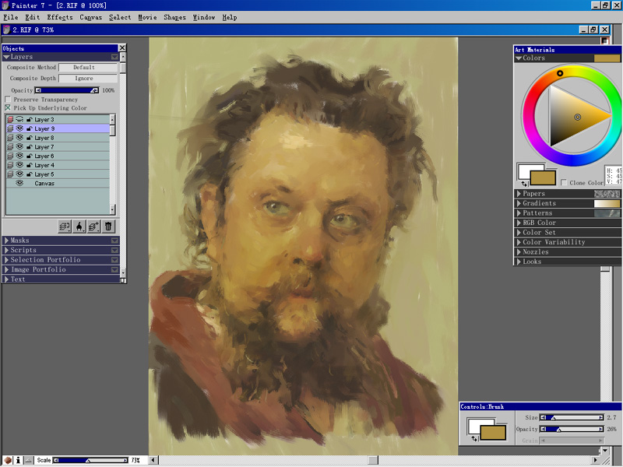Expand the Scripts section

pyautogui.click(x=6, y=250)
